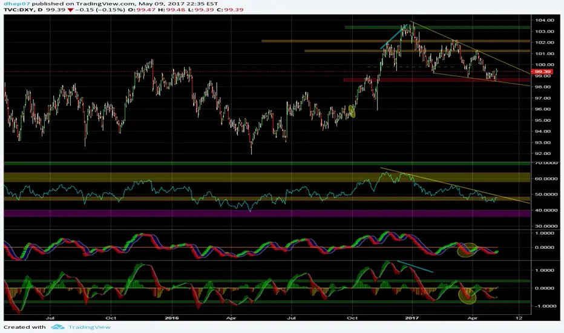Click the 101.00 price axis label
This screenshot has width=564, height=333.
tap(544, 54)
